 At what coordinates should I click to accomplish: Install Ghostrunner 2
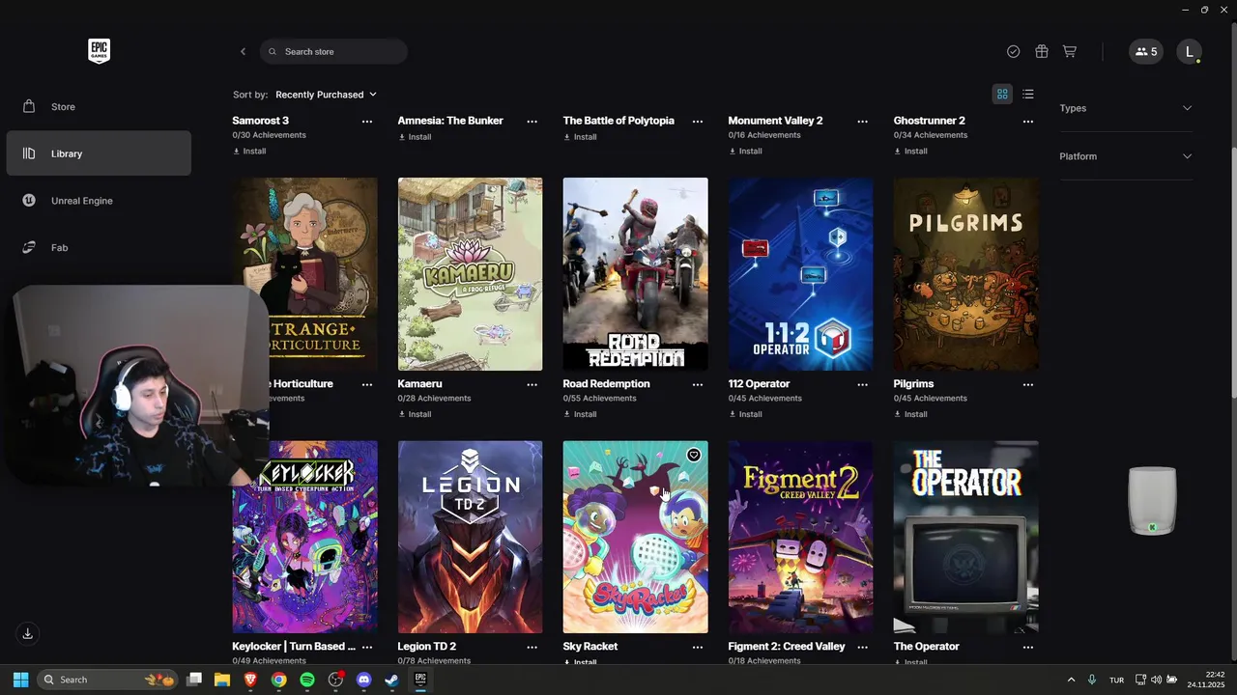click(910, 152)
